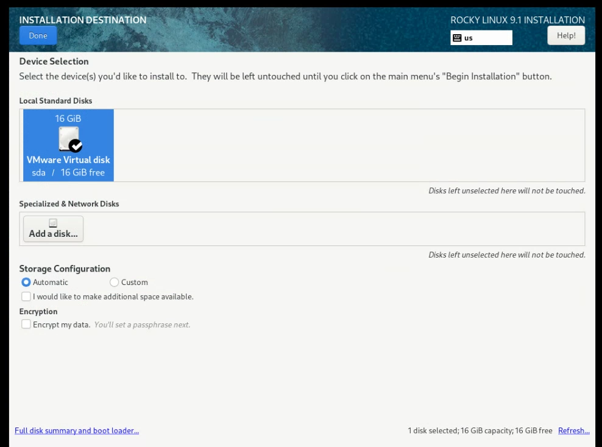
Task: Click the Specialized & Network Disks label
Action: pyautogui.click(x=69, y=204)
